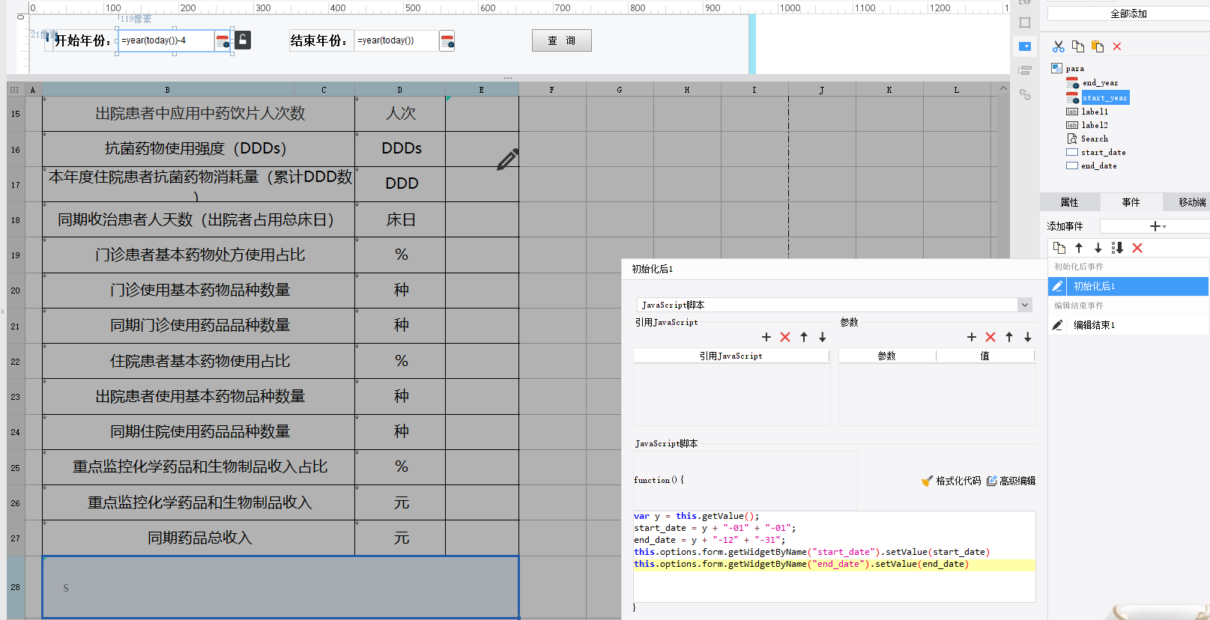1210x620 pixels.
Task: Select cell 抗菌药物使用强度 (DDDs)
Action: click(x=199, y=149)
